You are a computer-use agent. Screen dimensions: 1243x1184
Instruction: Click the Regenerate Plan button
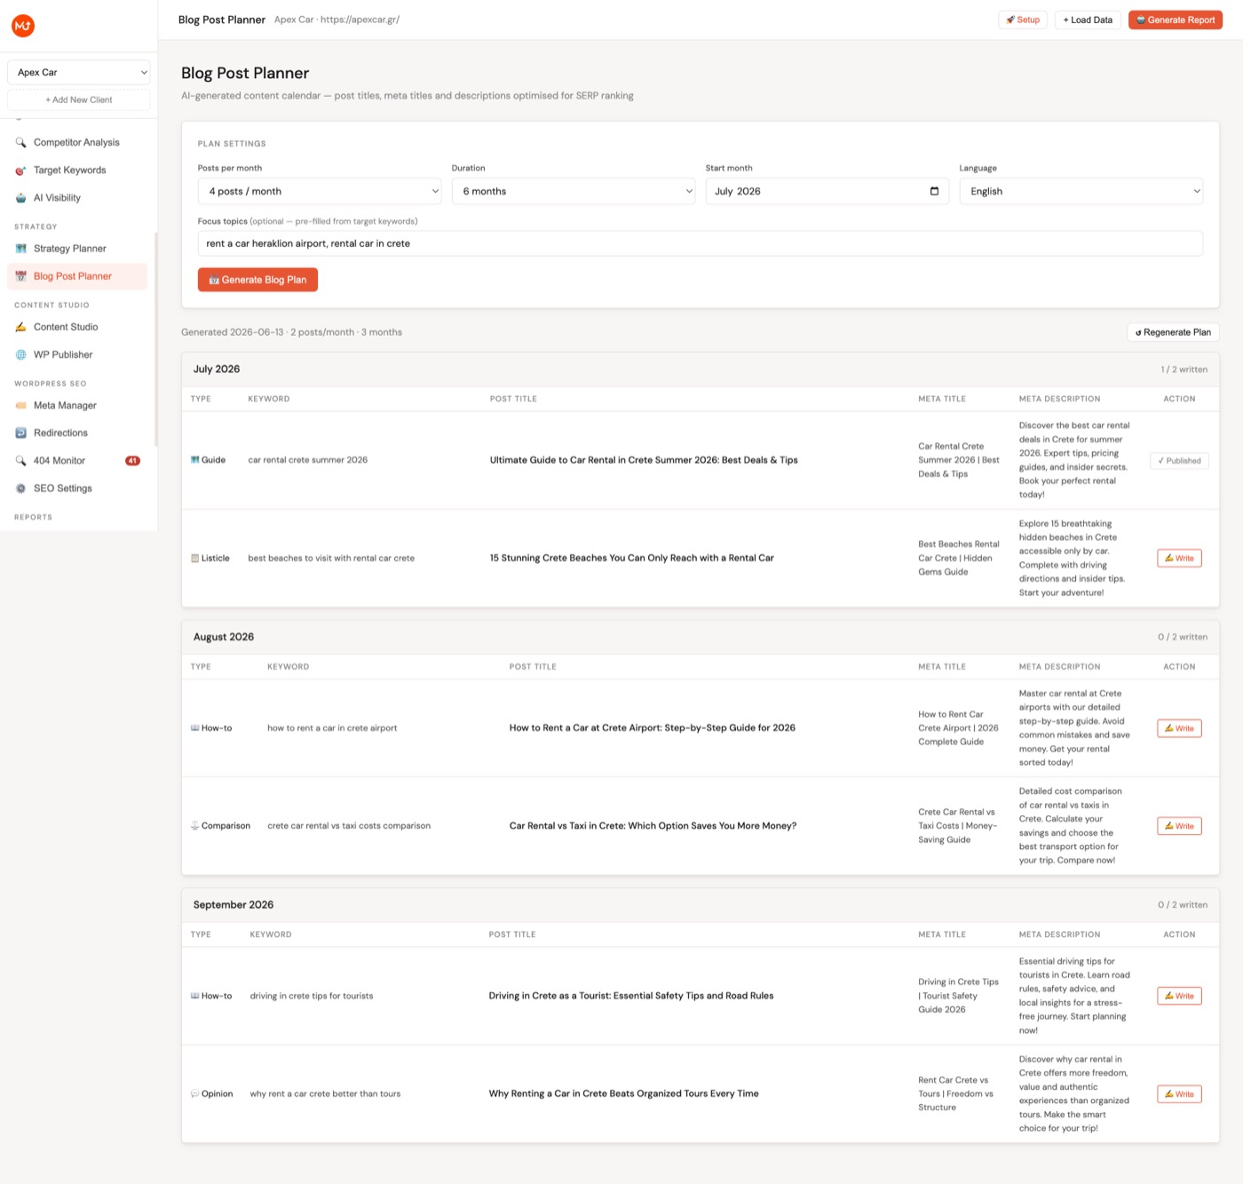pos(1173,332)
